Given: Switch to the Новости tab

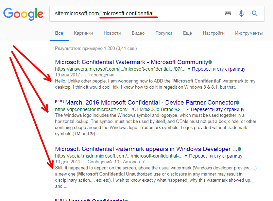Looking at the screenshot, I should coord(112,33).
